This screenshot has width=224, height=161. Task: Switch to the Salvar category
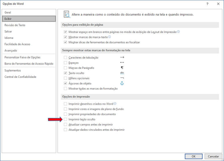pyautogui.click(x=29, y=31)
